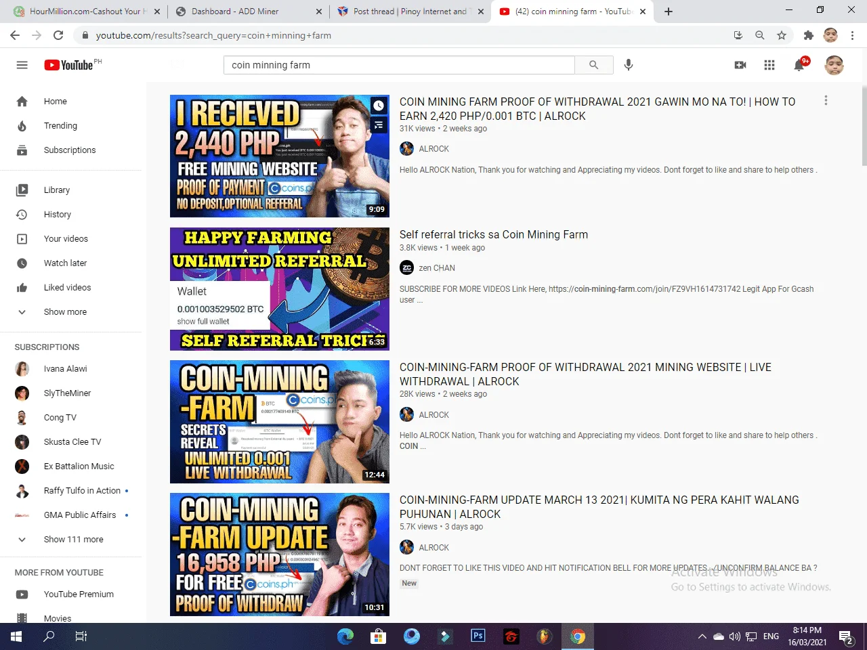Open Photoshop from the taskbar
The width and height of the screenshot is (867, 650).
click(x=478, y=636)
